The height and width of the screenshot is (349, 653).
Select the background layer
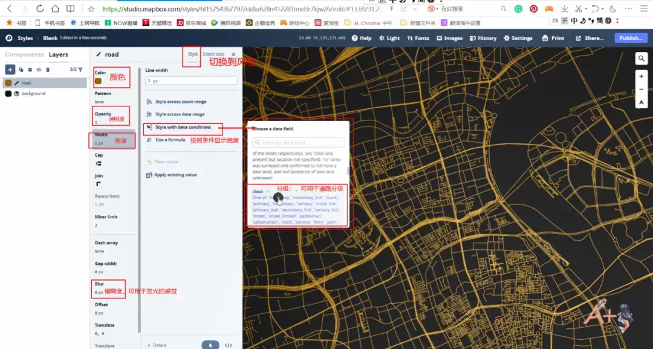tap(45, 94)
